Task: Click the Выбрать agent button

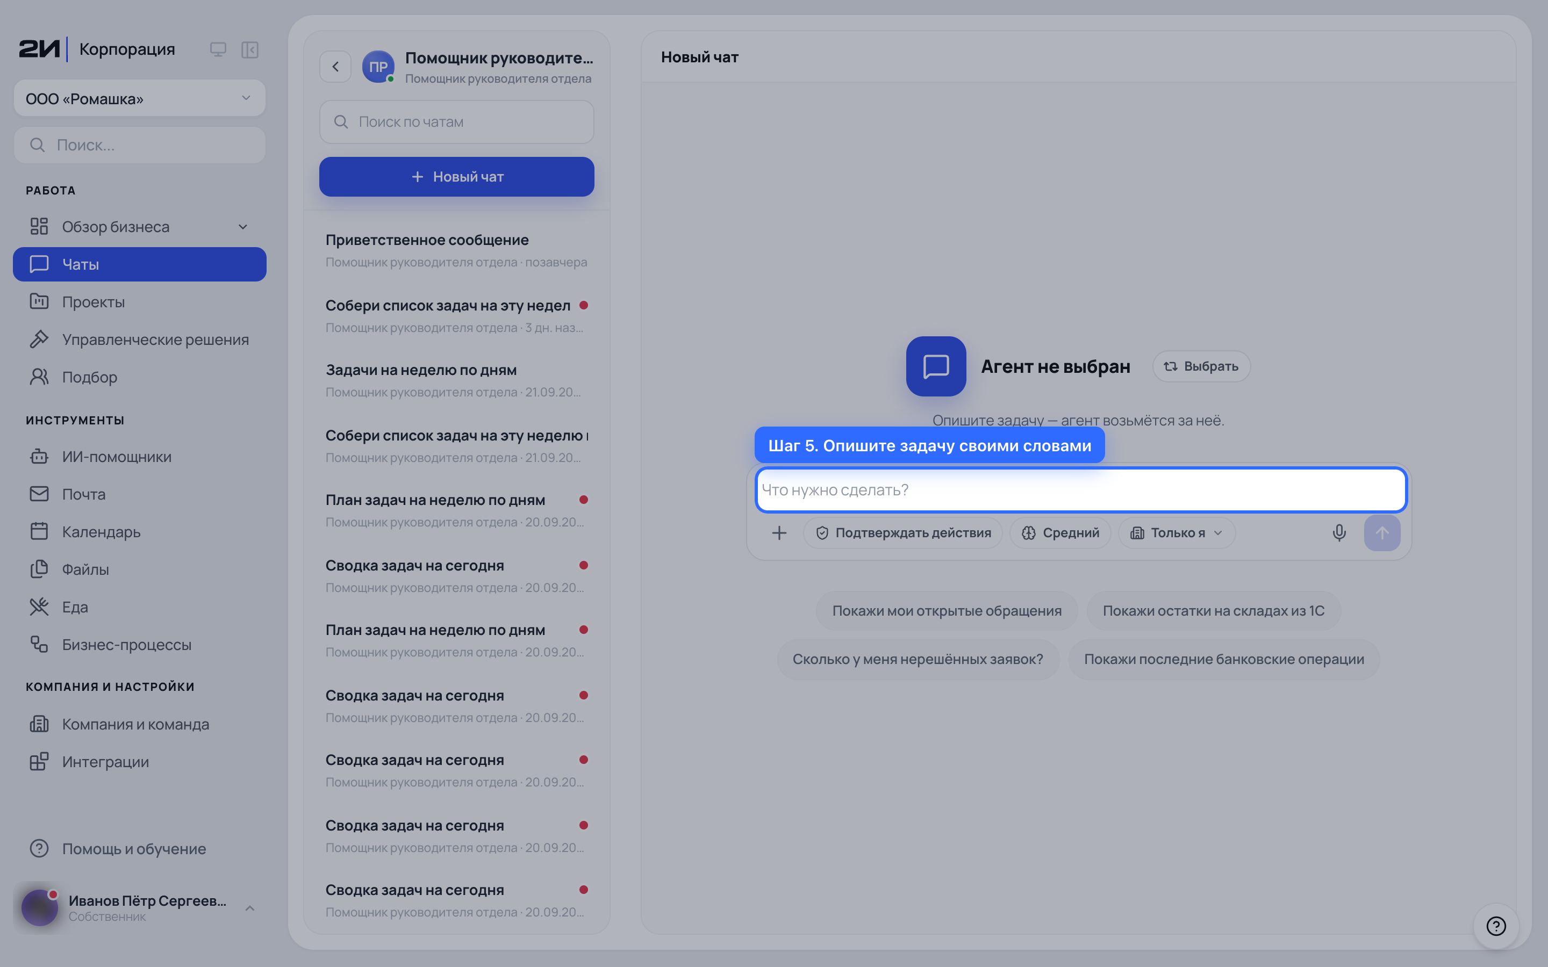Action: click(1201, 366)
